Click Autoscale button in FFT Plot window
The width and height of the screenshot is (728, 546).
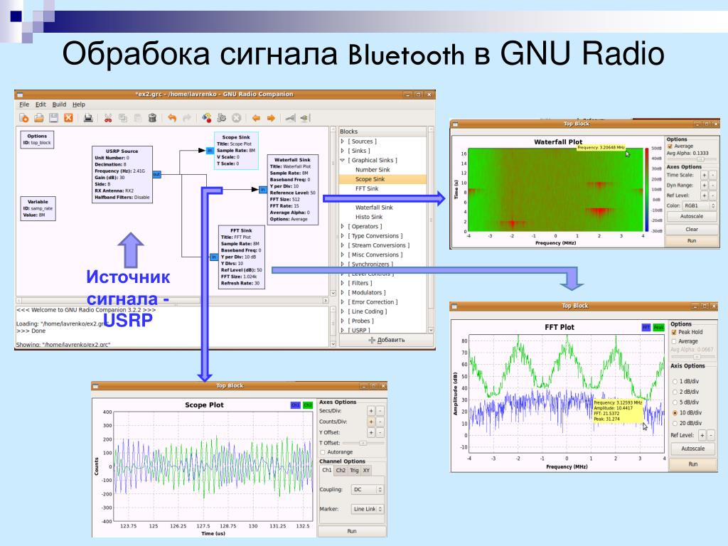click(693, 449)
